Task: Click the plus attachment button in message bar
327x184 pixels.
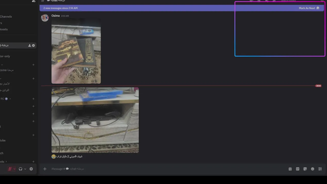Action: [45, 169]
